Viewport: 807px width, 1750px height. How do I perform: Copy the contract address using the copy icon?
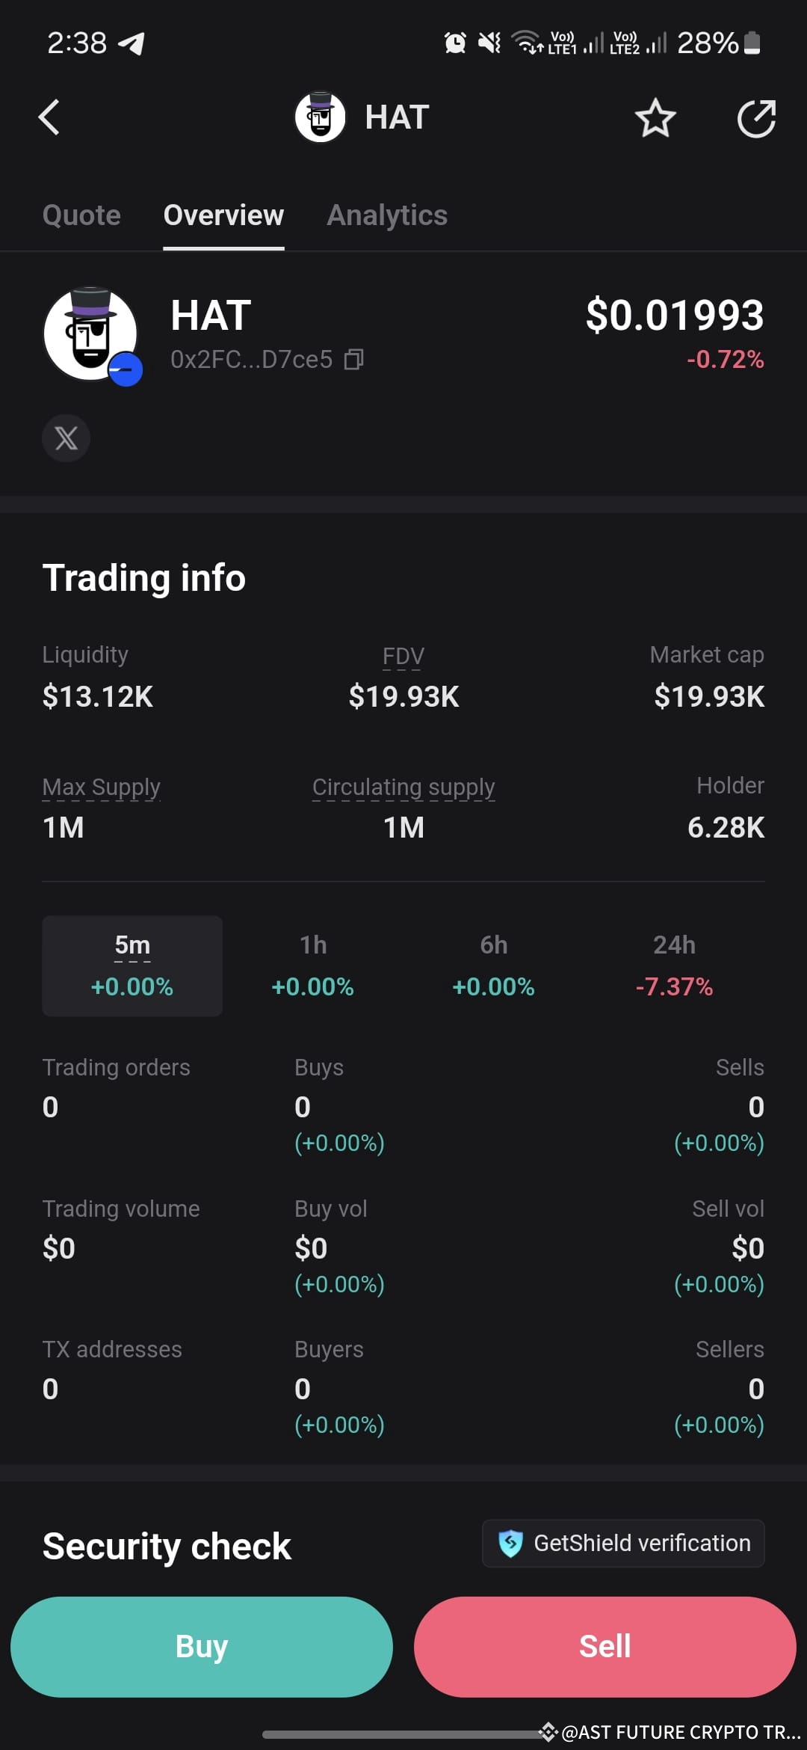coord(353,360)
